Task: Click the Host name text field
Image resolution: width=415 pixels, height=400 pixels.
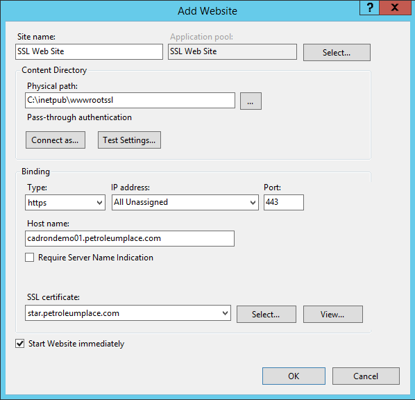Action: pos(130,238)
